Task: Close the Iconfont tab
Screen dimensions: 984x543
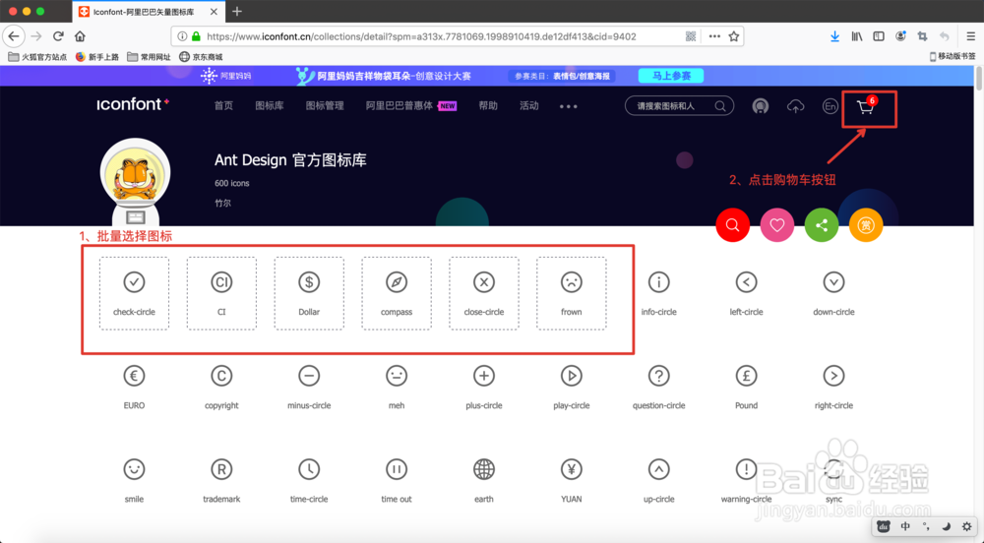Action: point(214,11)
